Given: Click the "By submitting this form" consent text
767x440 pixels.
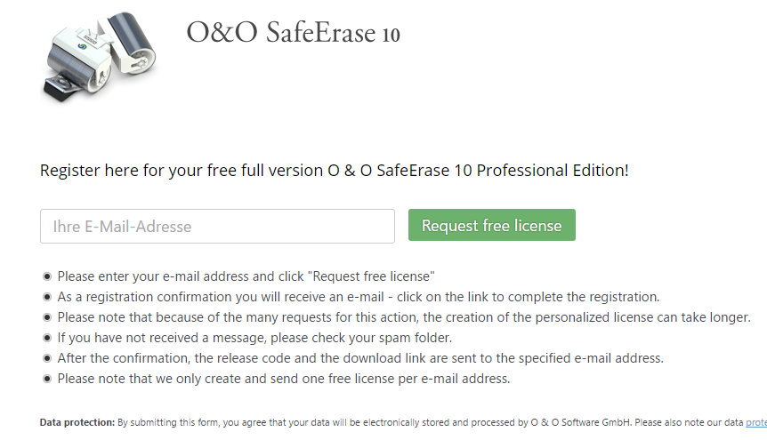Looking at the screenshot, I should point(427,422).
